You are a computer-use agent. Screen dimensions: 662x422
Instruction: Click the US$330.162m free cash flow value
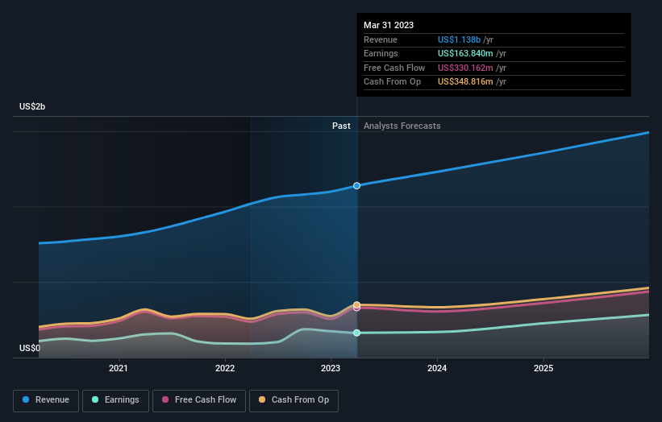[x=465, y=68]
